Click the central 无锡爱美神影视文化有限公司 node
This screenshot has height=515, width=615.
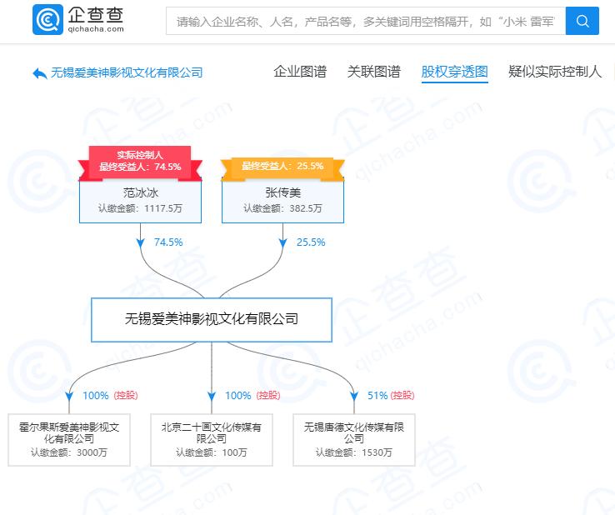[212, 320]
